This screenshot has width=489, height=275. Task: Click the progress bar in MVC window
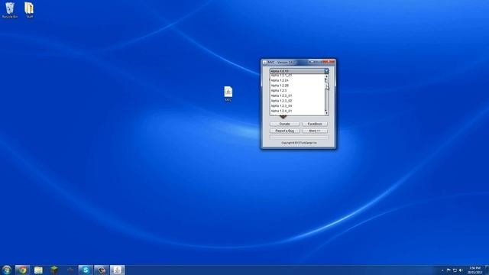tap(299, 137)
